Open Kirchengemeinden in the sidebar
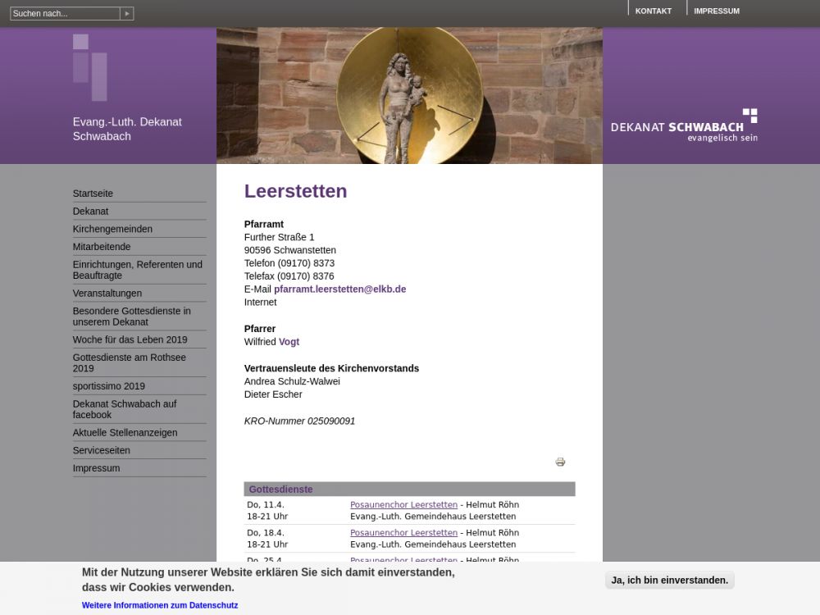 [x=112, y=229]
